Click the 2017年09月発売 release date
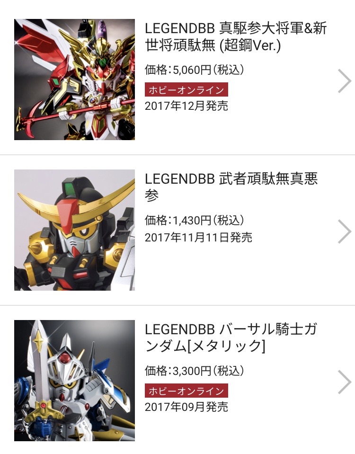 pos(186,407)
